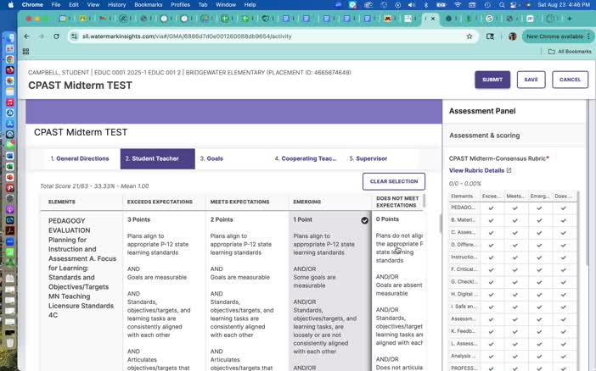Image resolution: width=596 pixels, height=371 pixels.
Task: Open the apps grid in bookmarks bar
Action: (25, 51)
